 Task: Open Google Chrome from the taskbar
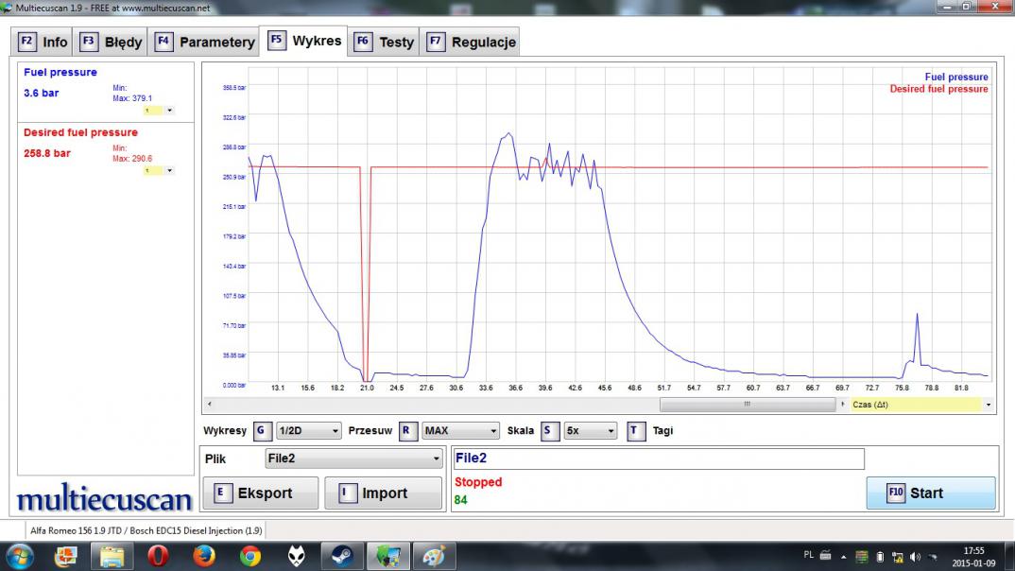(x=250, y=556)
